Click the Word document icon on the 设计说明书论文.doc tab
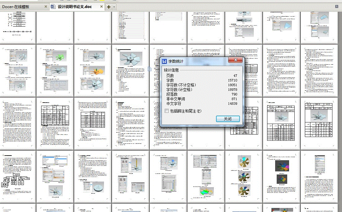Image resolution: width=342 pixels, height=212 pixels. pos(53,7)
